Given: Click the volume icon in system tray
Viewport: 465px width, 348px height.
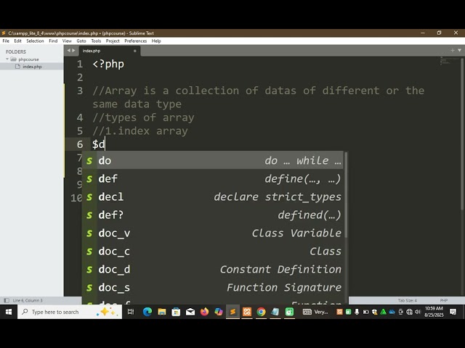Looking at the screenshot, I should pos(418,312).
